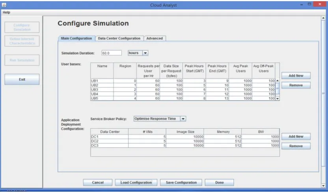Image resolution: width=328 pixels, height=192 pixels.
Task: Select the DC2 data center cell
Action: [x=110, y=141]
